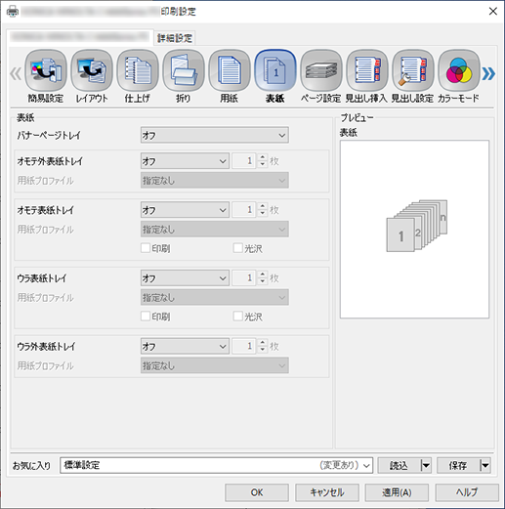Screen dimensions: 505x509
Task: Expand 用紙プロファイル dropdown under オモテ表紙トレイ
Action: pyautogui.click(x=215, y=230)
